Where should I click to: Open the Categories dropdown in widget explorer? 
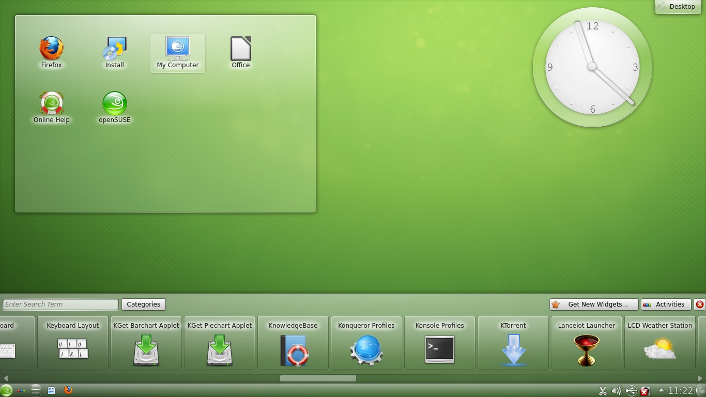pyautogui.click(x=144, y=304)
